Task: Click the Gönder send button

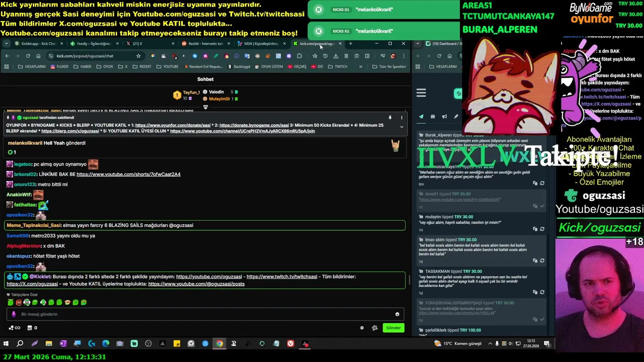Action: pos(393,328)
